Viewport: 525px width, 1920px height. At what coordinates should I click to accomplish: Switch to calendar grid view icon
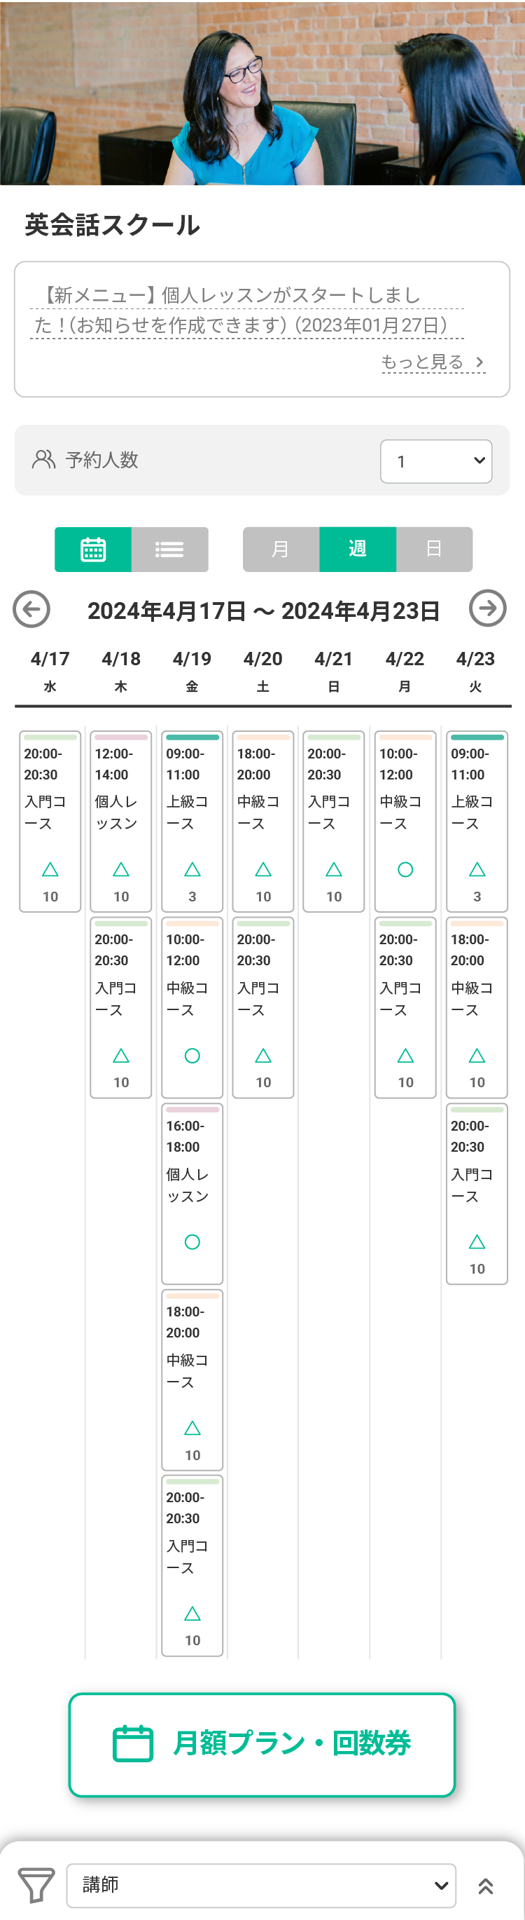coord(93,550)
